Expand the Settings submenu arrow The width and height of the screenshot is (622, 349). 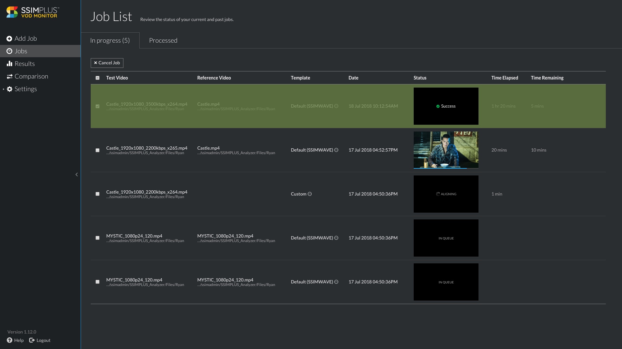(4, 89)
